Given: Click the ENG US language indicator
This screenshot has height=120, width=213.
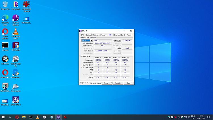Looking at the screenshot, I should [x=193, y=117].
